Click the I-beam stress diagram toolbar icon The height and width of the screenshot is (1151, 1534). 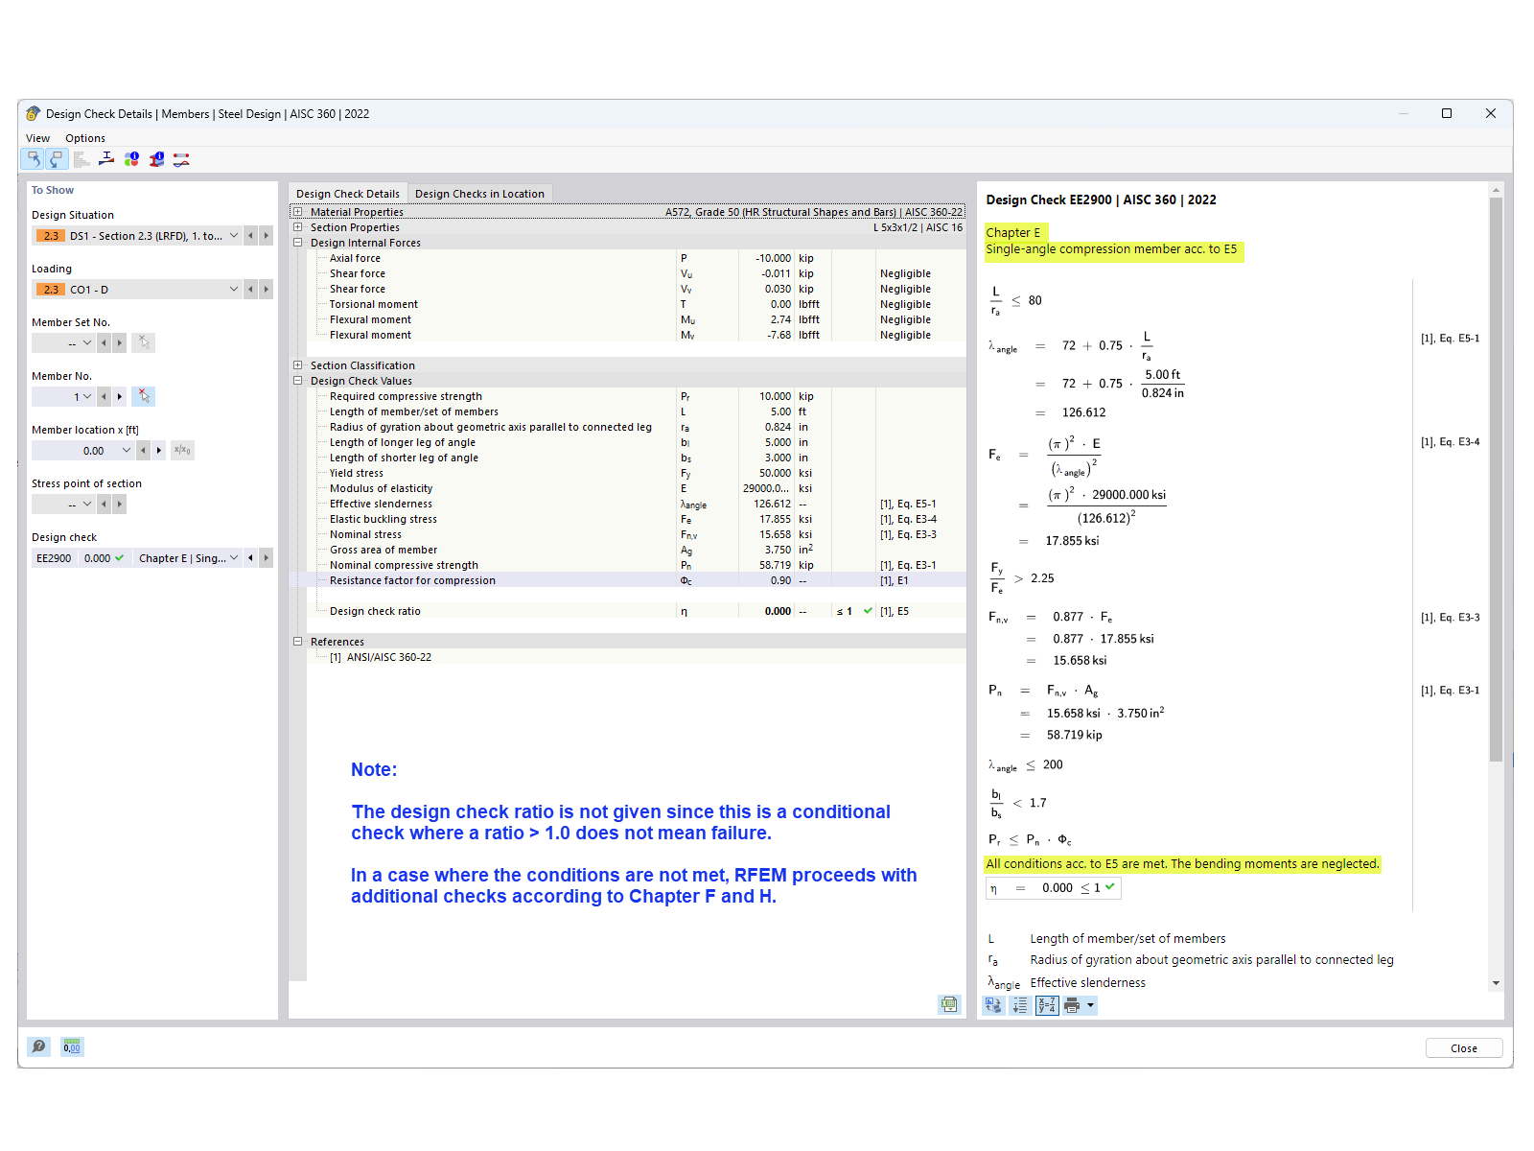(x=106, y=159)
